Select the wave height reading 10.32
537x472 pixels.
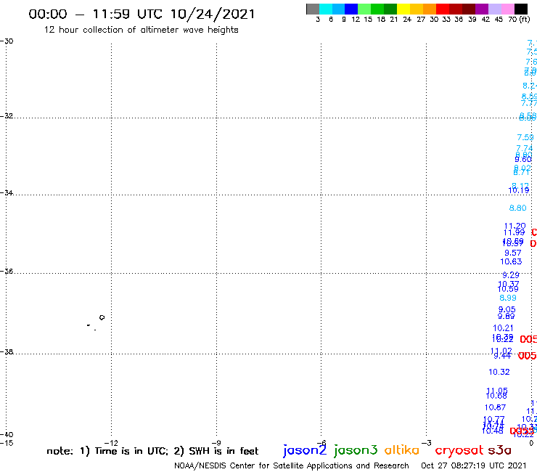499,372
